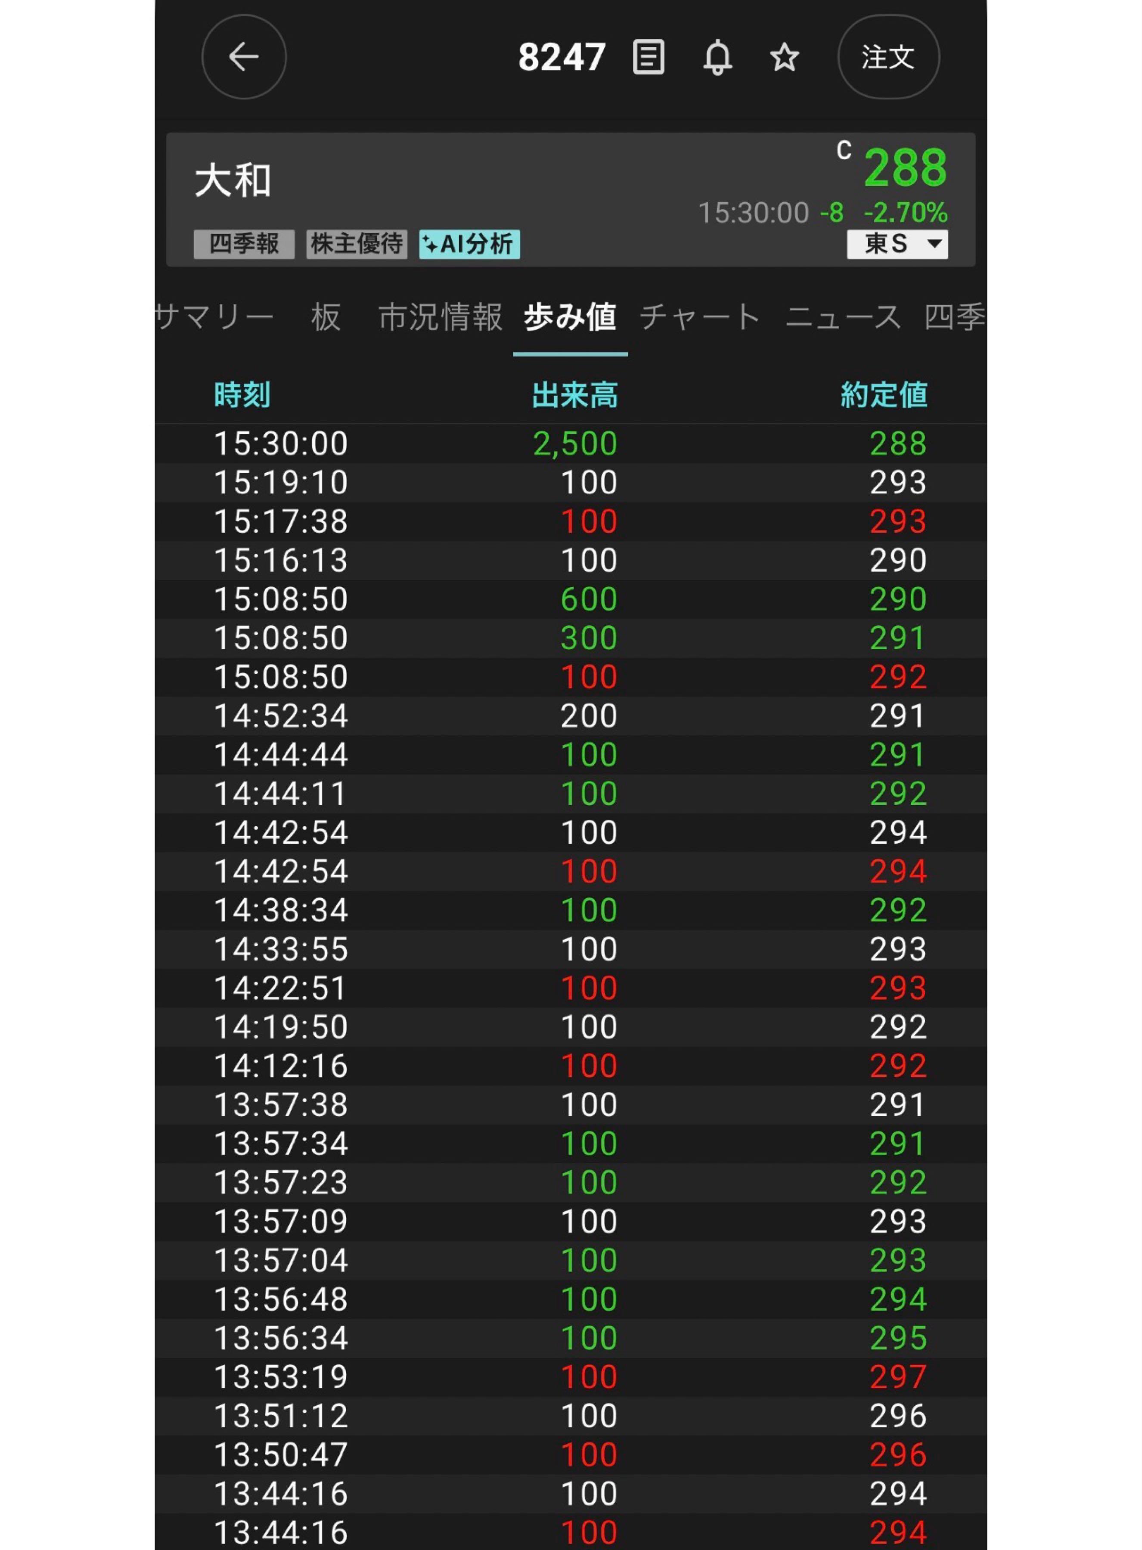Select the 15:19:10 trade row
The image size is (1142, 1550).
pos(571,482)
